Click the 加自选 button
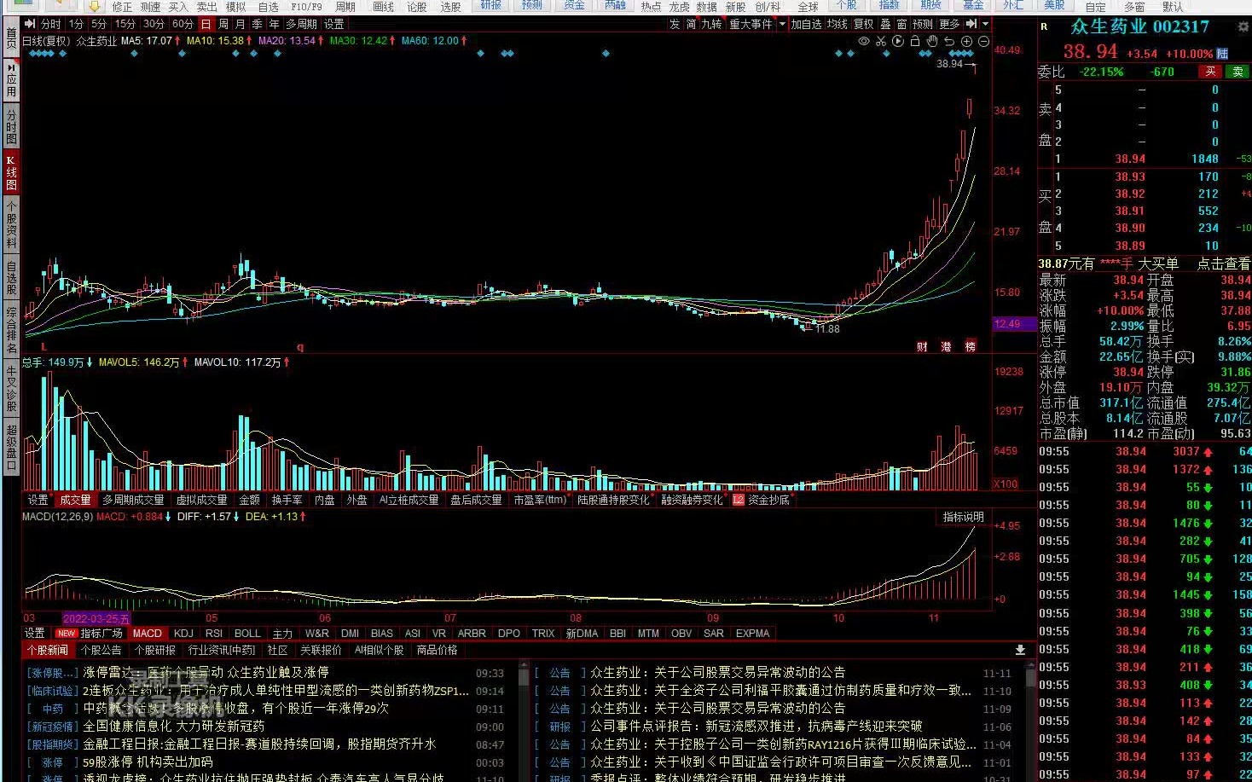1252x782 pixels. (x=806, y=24)
